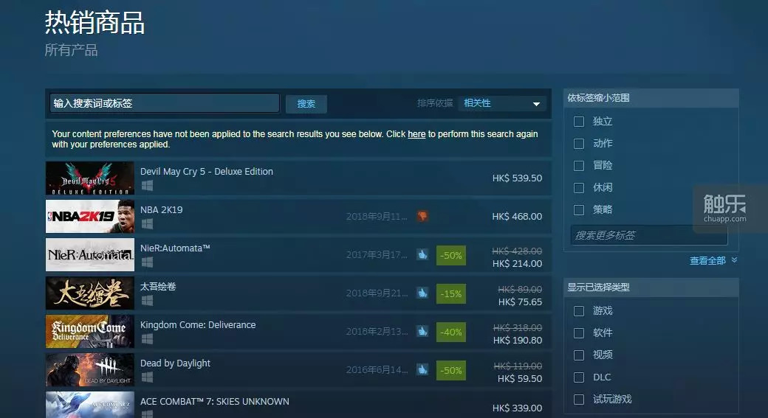Click the thumbs-up review icon for Dead by Daylight
This screenshot has height=418, width=768.
pyautogui.click(x=422, y=369)
